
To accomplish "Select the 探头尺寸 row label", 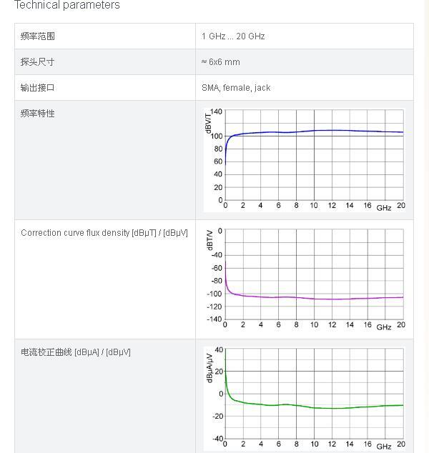I will pyautogui.click(x=38, y=62).
